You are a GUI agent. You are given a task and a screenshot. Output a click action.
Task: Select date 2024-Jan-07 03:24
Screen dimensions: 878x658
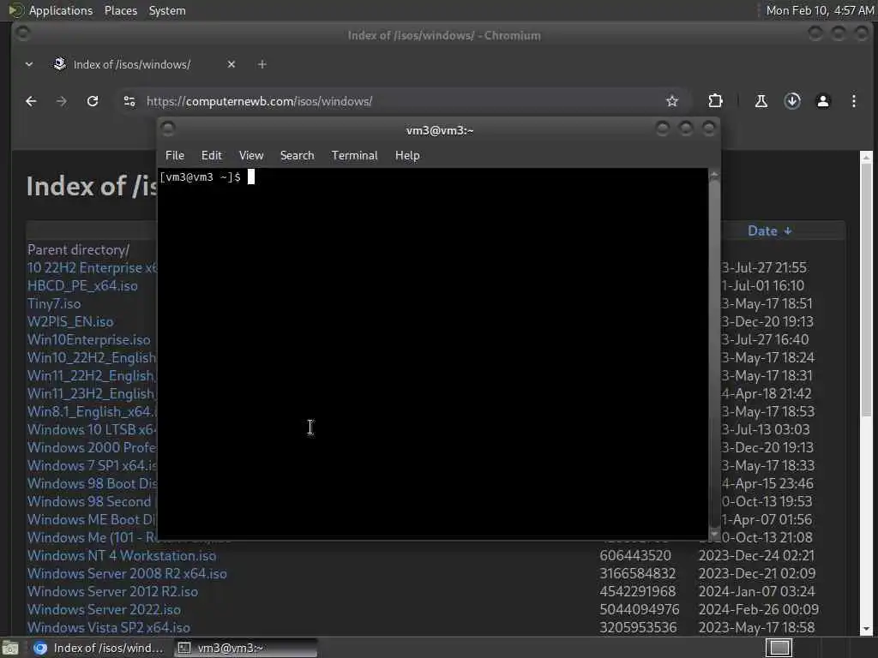coord(756,591)
